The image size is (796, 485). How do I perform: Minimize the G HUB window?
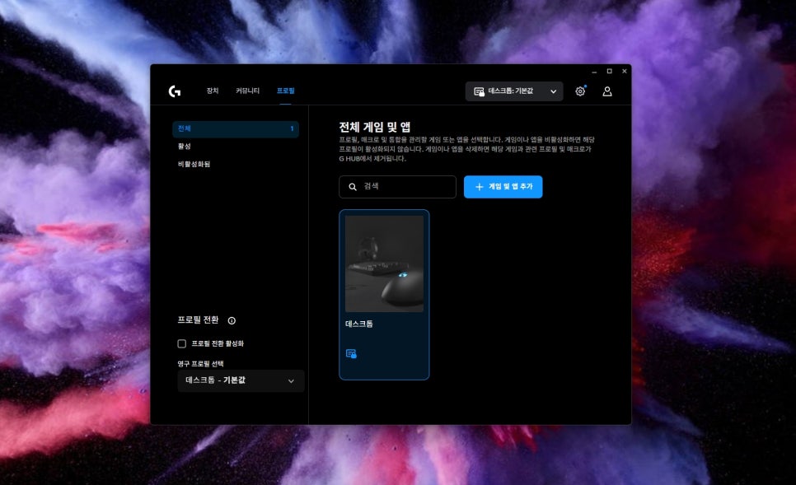(594, 72)
